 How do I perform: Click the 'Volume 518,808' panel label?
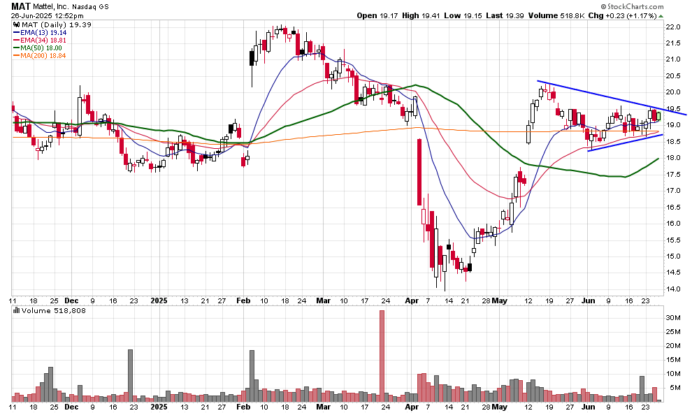pos(53,310)
